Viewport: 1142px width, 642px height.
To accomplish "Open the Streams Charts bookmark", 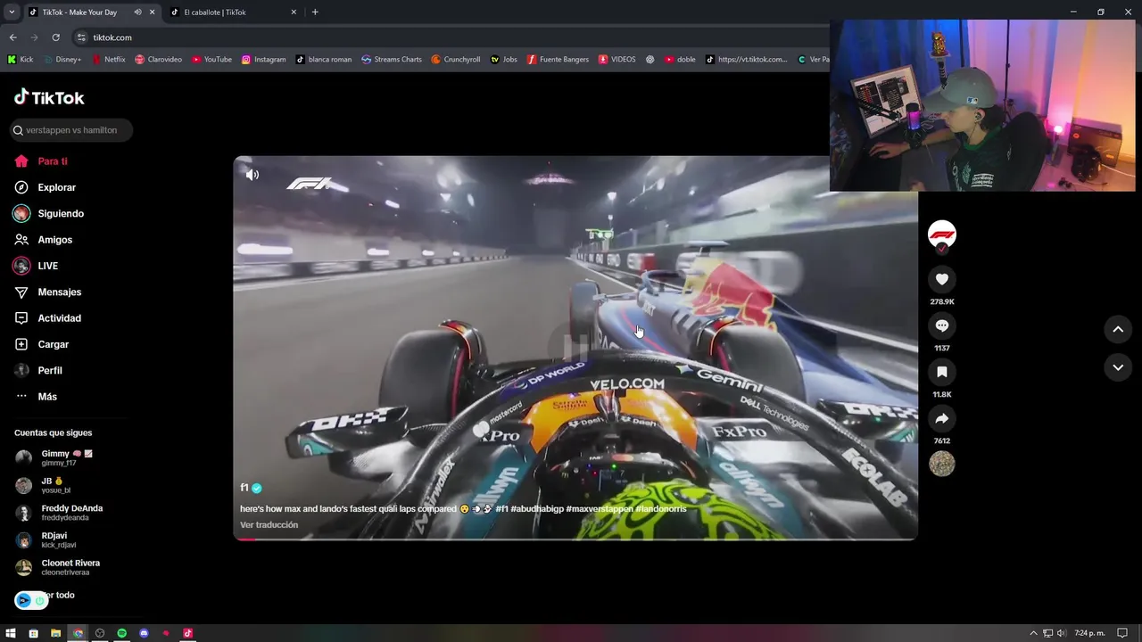I will pyautogui.click(x=392, y=60).
